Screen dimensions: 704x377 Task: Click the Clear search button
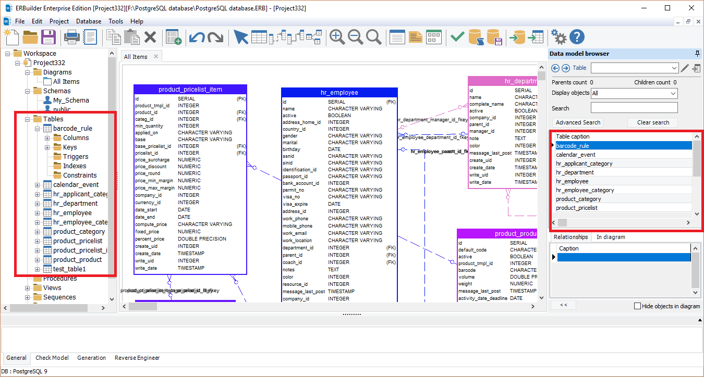pos(652,122)
